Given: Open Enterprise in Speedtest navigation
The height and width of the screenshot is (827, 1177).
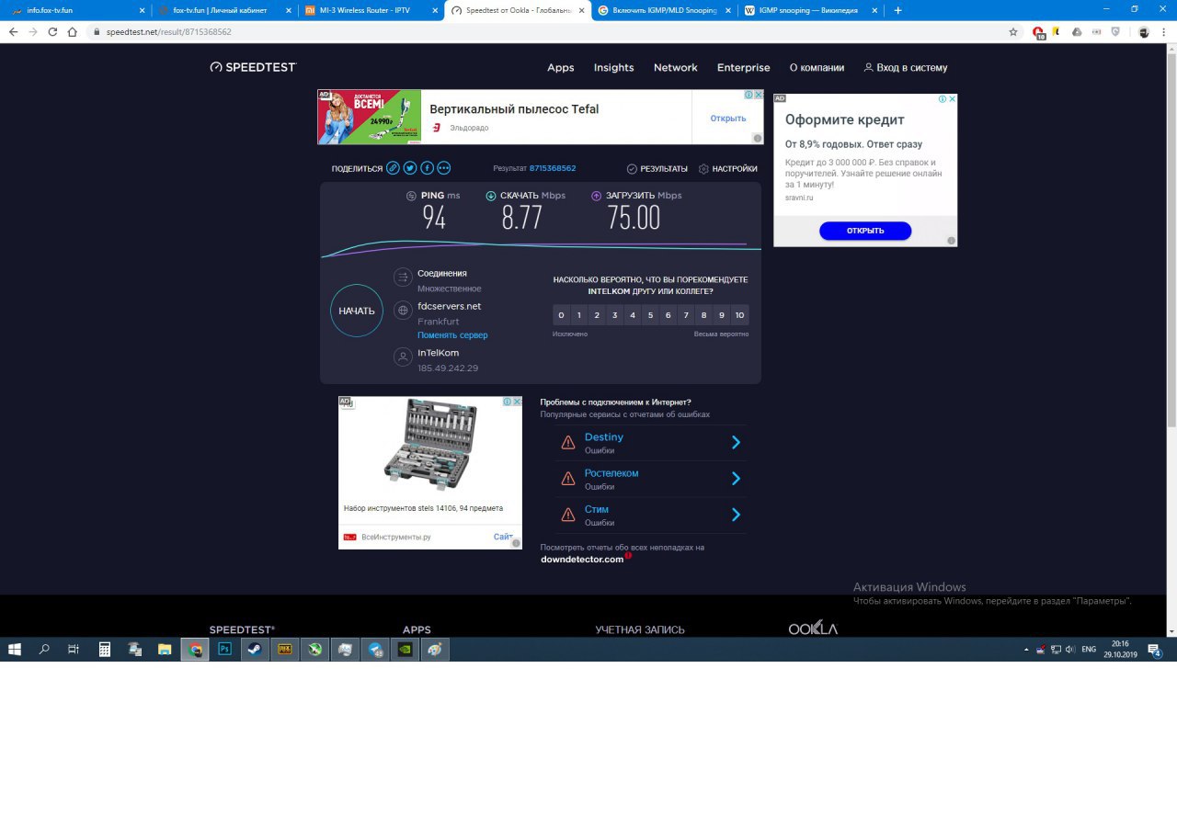Looking at the screenshot, I should click(x=744, y=67).
